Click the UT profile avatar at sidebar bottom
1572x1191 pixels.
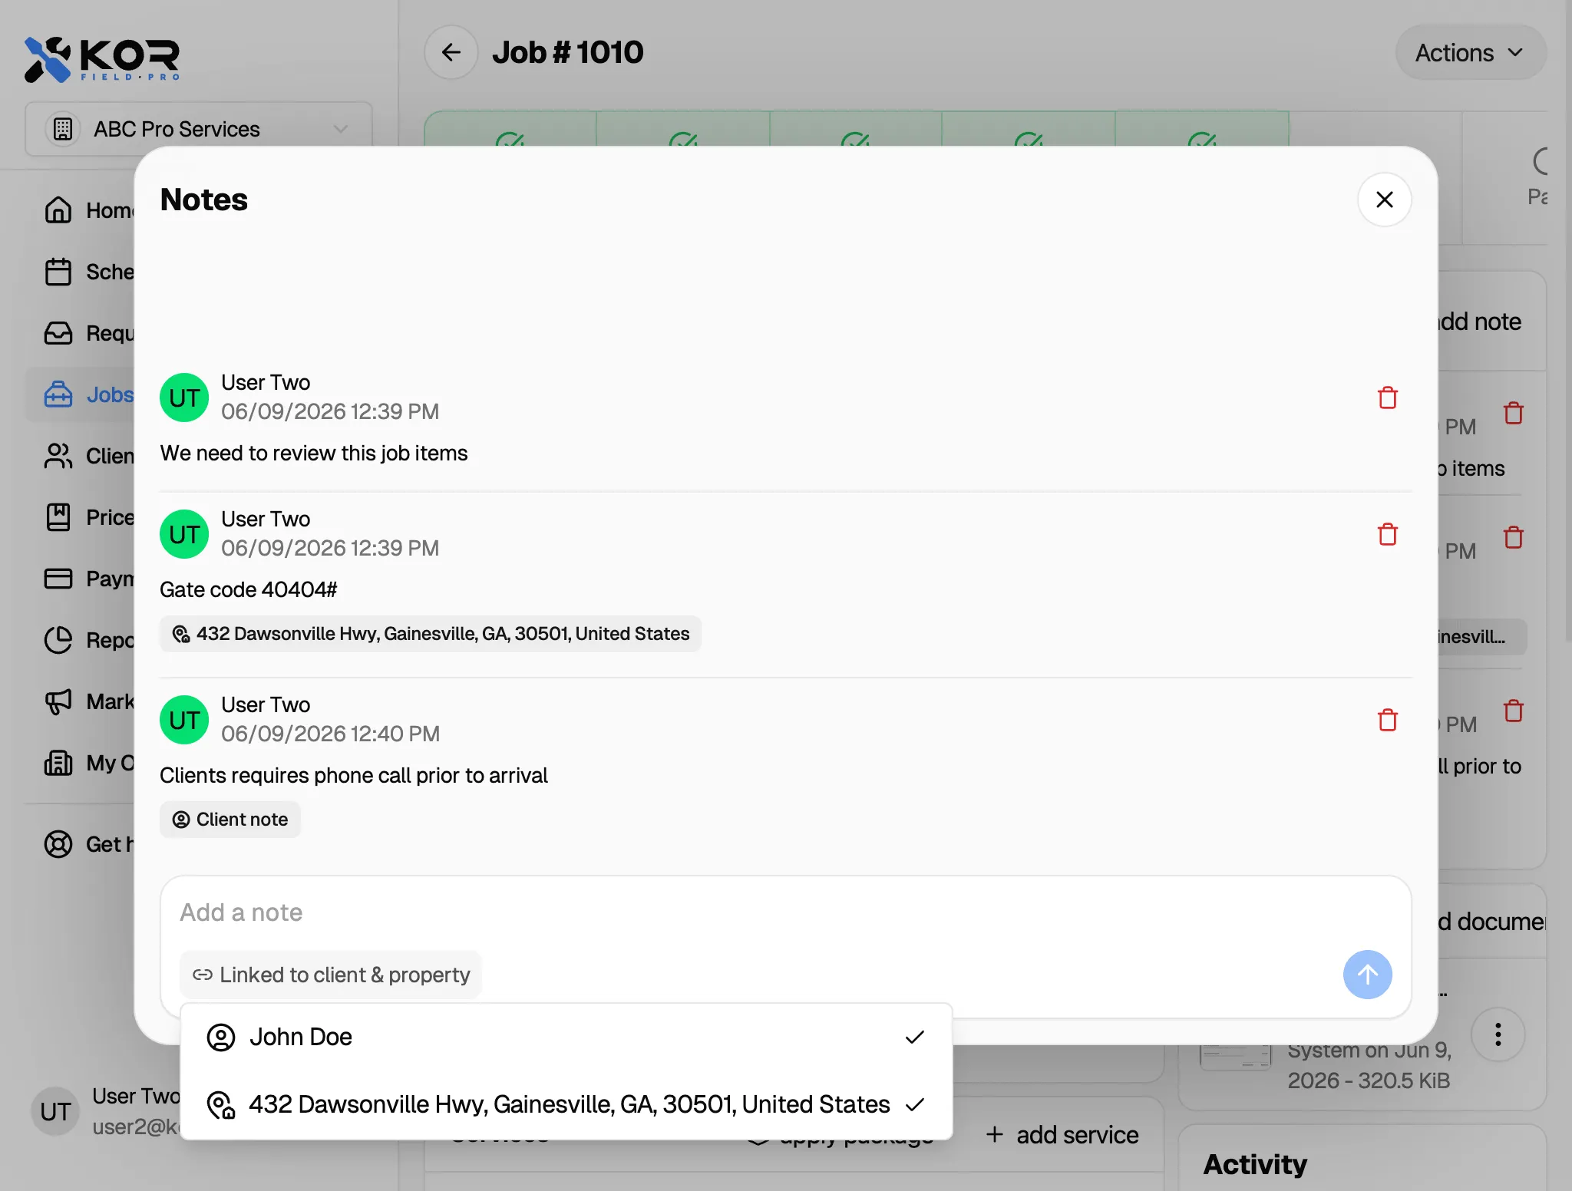(x=55, y=1111)
